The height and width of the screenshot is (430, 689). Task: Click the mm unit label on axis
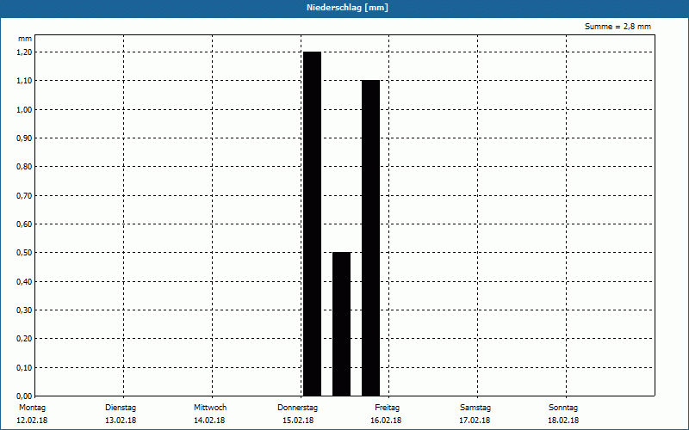point(25,39)
